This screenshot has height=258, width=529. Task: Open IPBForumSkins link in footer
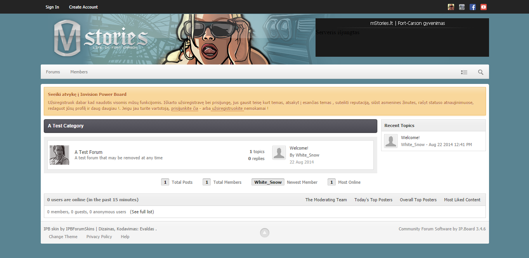(80, 229)
